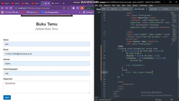Switch to the 'Ridho' YouTube tab
179x101 pixels.
(25, 3)
